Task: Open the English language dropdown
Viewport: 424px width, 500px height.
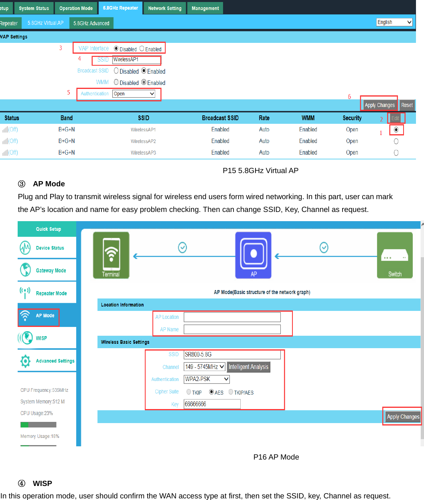Action: (394, 22)
